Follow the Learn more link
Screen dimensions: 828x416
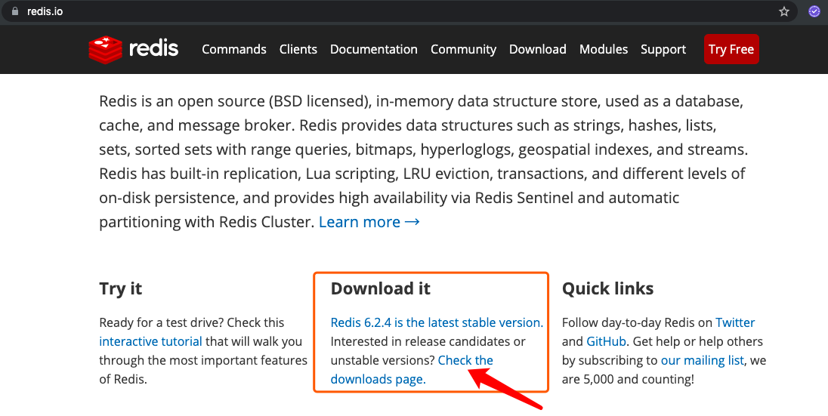pyautogui.click(x=369, y=222)
